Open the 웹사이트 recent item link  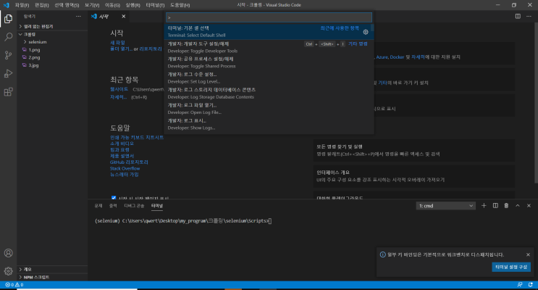pos(119,89)
